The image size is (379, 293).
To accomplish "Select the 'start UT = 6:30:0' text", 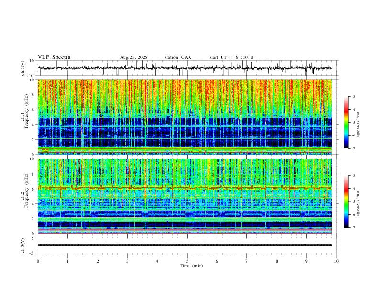I will (x=231, y=57).
